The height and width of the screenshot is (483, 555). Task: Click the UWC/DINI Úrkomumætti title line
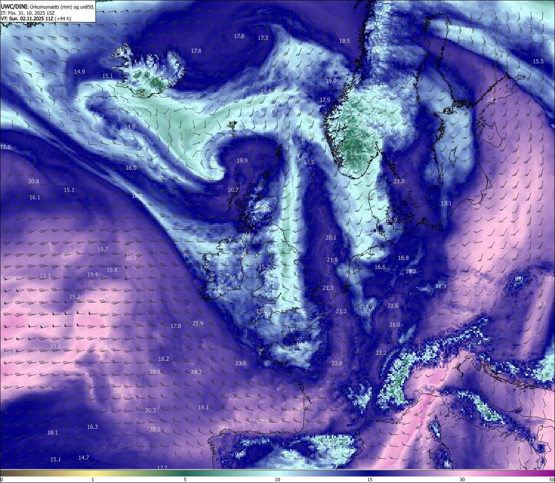48,6
